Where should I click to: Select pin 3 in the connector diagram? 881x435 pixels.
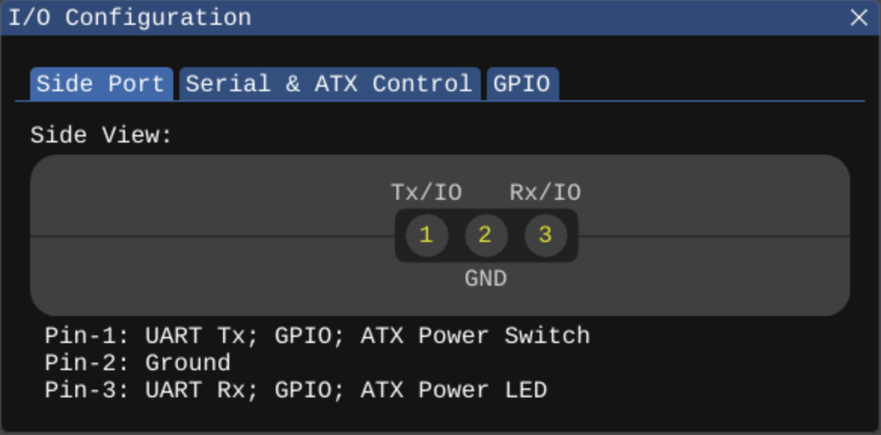(x=545, y=235)
